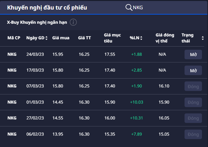
Task: Click the Giá mua column header
Action: pos(60,38)
